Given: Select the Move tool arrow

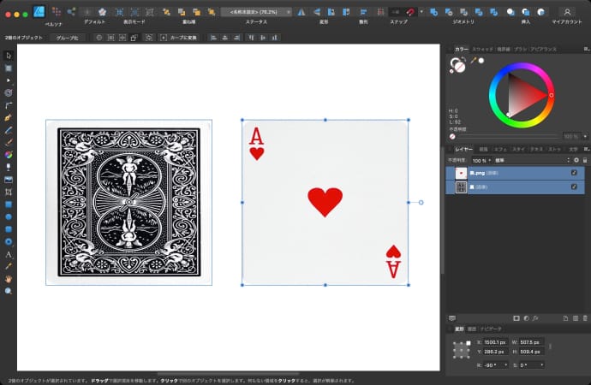Looking at the screenshot, I should coord(9,56).
